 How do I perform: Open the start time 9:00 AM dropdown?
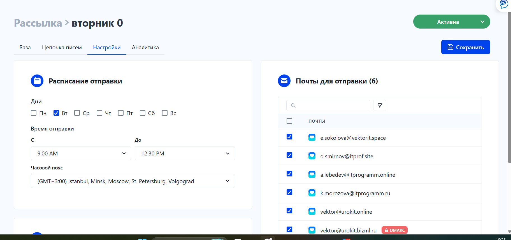pyautogui.click(x=81, y=153)
